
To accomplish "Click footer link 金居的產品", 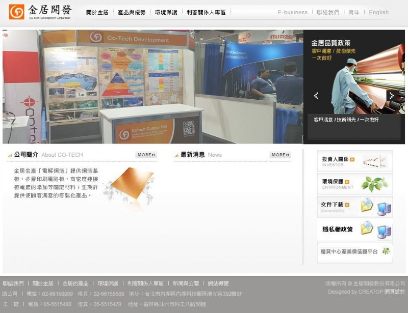I will [75, 283].
